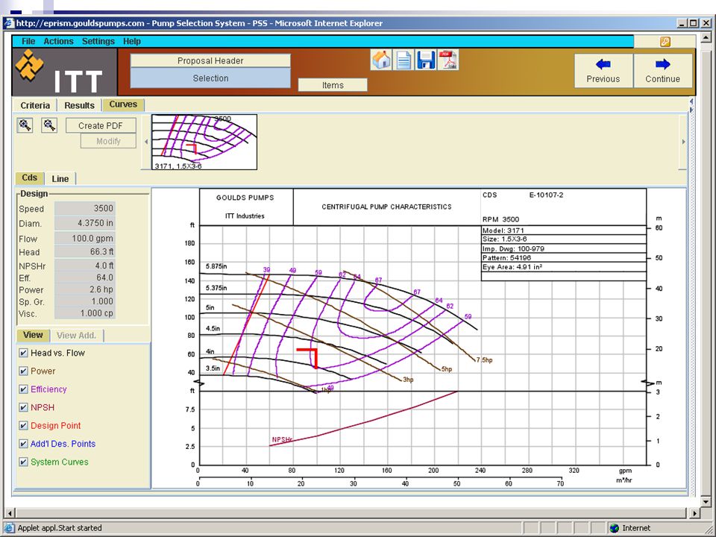Click the Sp. Gr. field 1.000
The image size is (716, 537).
click(x=85, y=301)
